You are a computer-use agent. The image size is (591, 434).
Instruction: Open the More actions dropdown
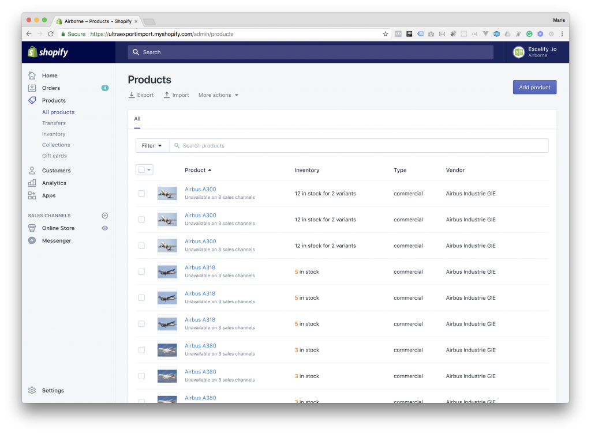click(218, 95)
